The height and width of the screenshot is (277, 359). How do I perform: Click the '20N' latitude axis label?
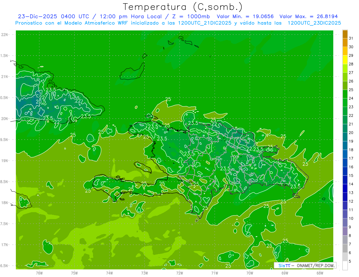point(5,119)
